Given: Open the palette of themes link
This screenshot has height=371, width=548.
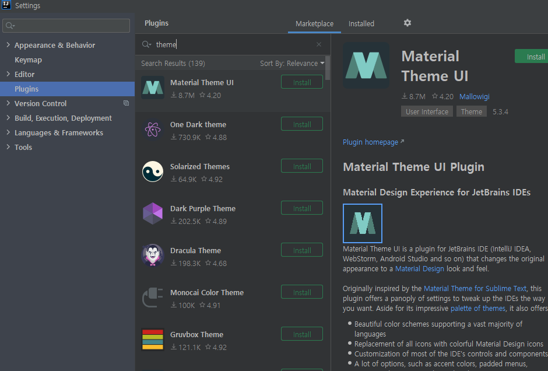Looking at the screenshot, I should tap(478, 309).
